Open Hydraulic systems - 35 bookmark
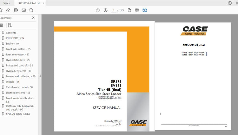 click(x=18, y=71)
